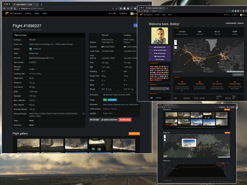Open the JetSetGo! airline portal link
Screen dimensions: 247x185
pos(158,98)
